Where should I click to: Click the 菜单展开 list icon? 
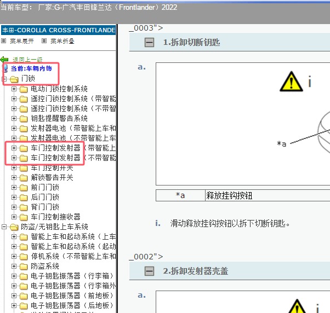(4, 40)
